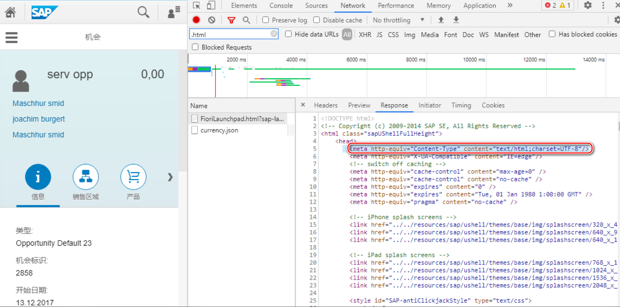Toggle the network filter funnel
This screenshot has width=620, height=307.
tap(231, 20)
